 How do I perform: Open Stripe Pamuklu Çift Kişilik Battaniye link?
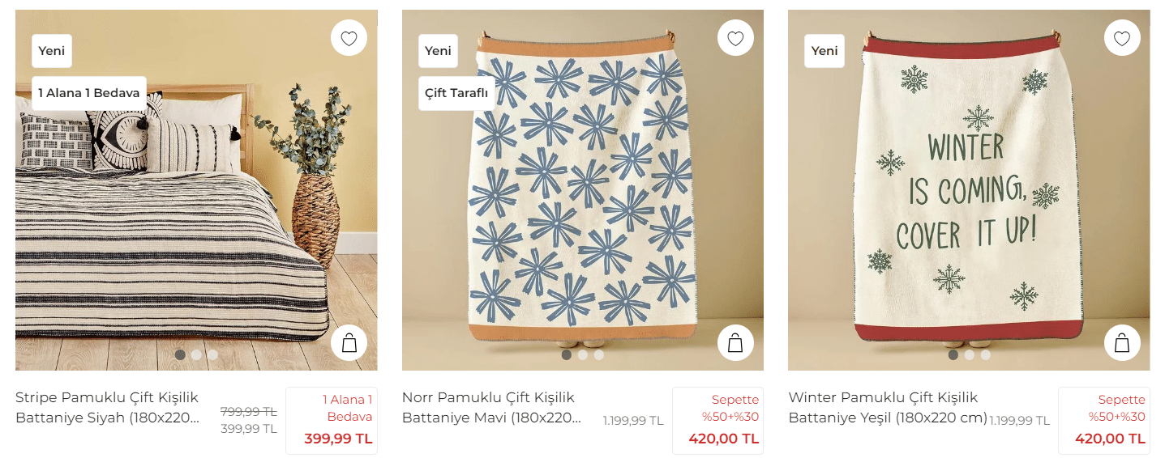click(107, 408)
